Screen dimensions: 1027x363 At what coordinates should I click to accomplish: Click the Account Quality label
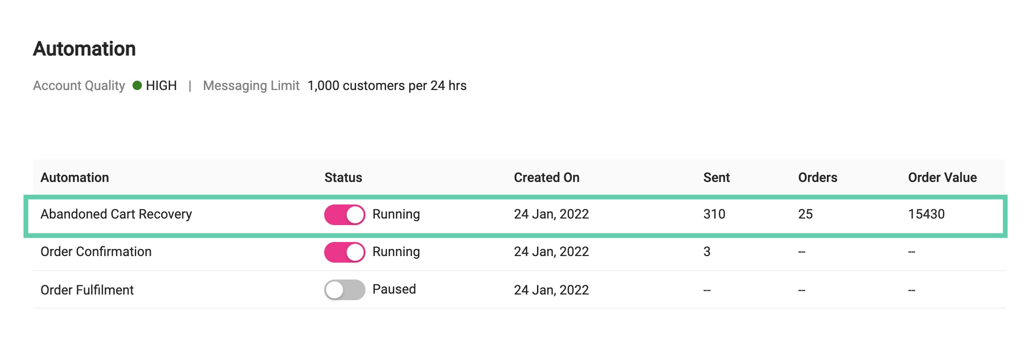79,86
